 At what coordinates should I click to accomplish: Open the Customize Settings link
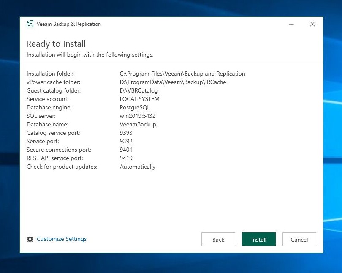[x=62, y=239]
